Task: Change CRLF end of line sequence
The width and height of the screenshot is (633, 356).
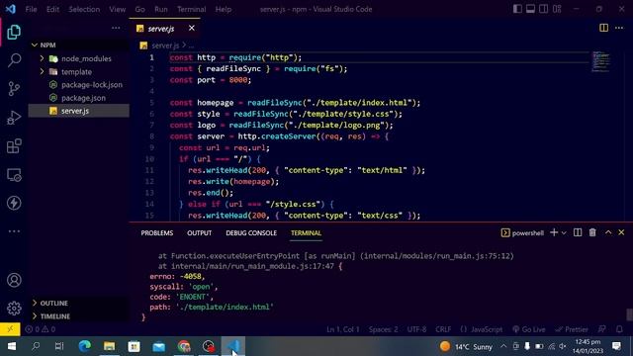Action: 443,329
